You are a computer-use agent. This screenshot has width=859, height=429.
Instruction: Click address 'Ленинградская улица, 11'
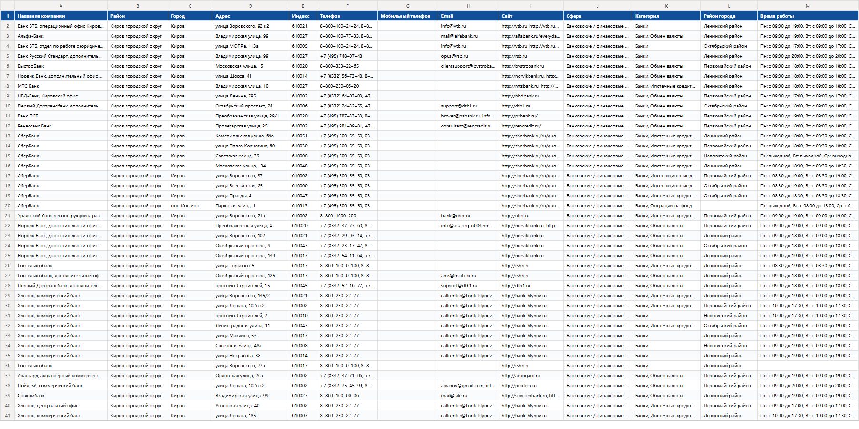pyautogui.click(x=250, y=326)
